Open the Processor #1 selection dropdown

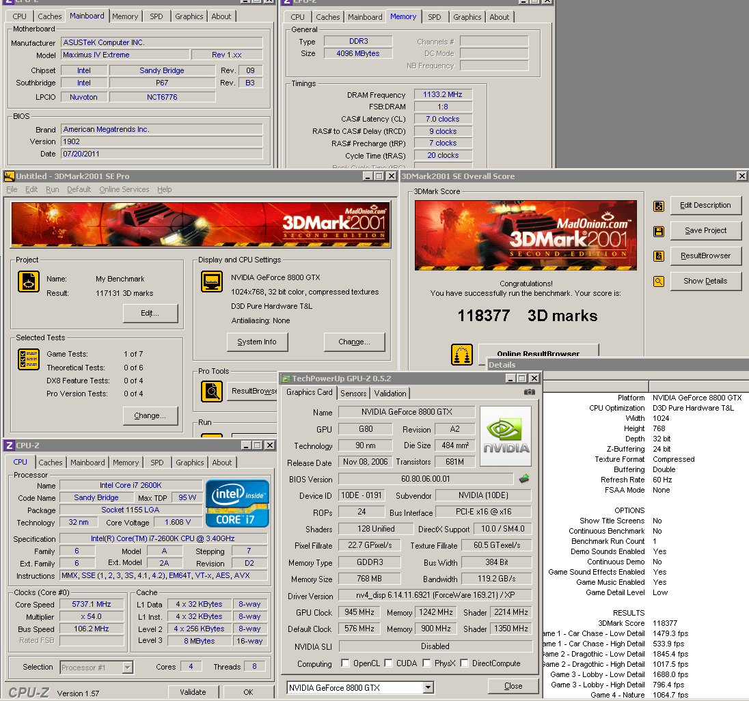tap(128, 667)
